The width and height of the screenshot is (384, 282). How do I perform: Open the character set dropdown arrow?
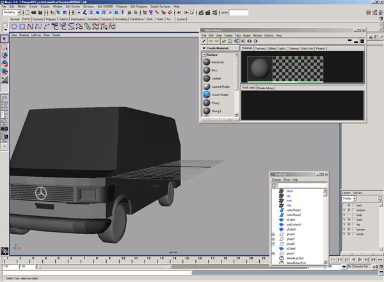344,267
